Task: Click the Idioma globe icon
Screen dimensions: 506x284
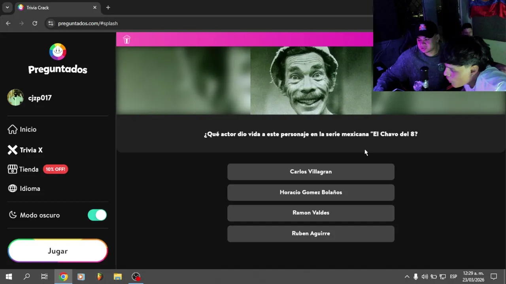Action: (x=13, y=189)
